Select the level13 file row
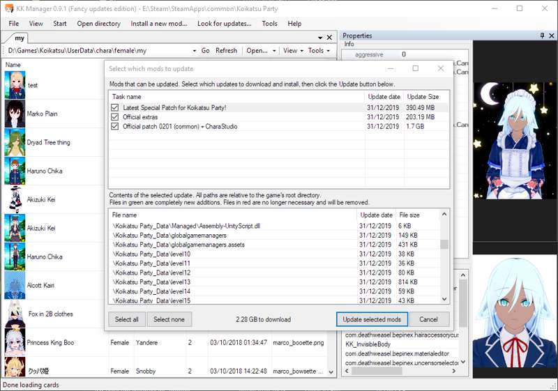This screenshot has height=391, width=558. (x=274, y=282)
